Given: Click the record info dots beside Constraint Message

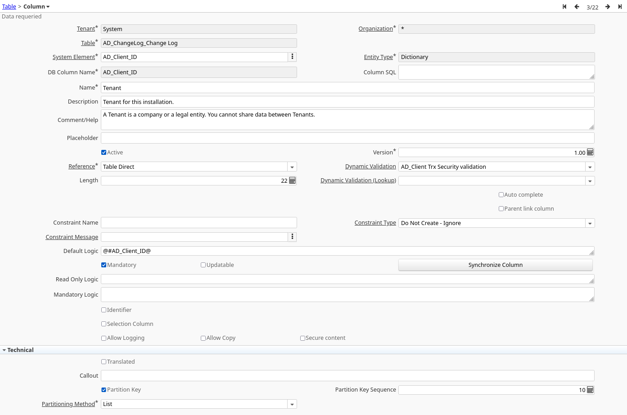Looking at the screenshot, I should pos(292,237).
